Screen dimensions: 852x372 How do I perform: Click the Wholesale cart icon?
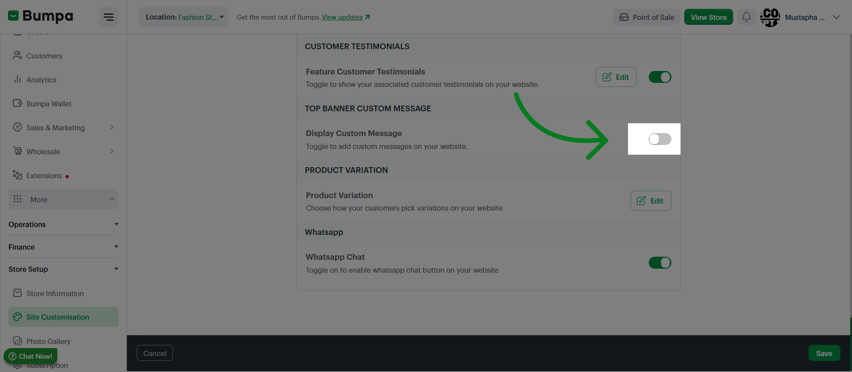click(x=17, y=151)
